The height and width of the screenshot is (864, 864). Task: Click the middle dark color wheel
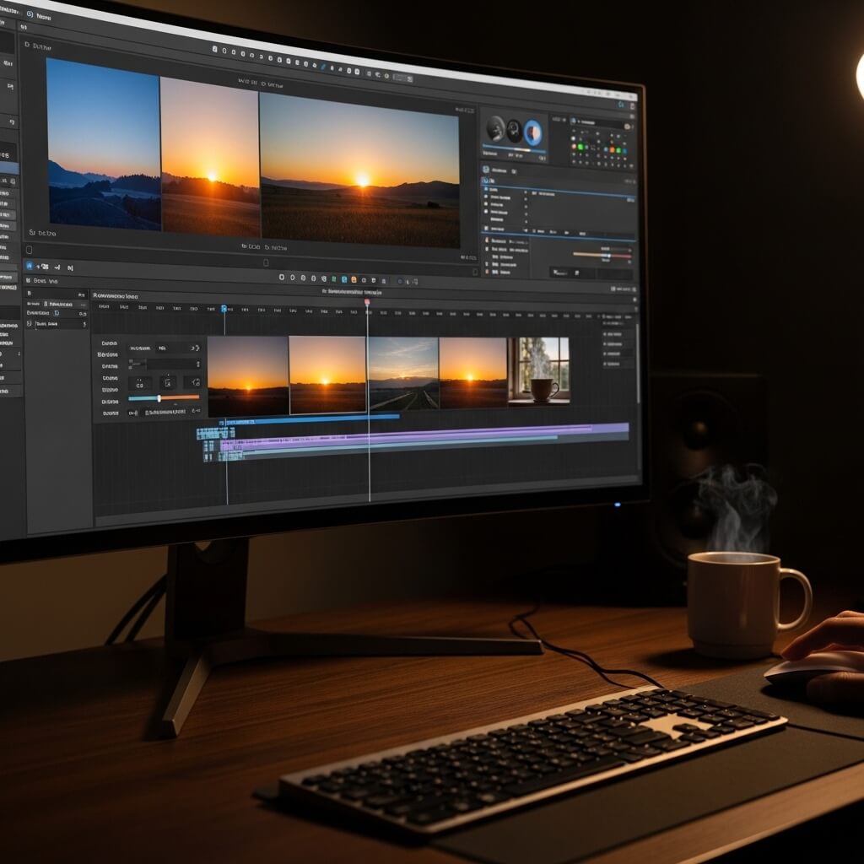[514, 131]
